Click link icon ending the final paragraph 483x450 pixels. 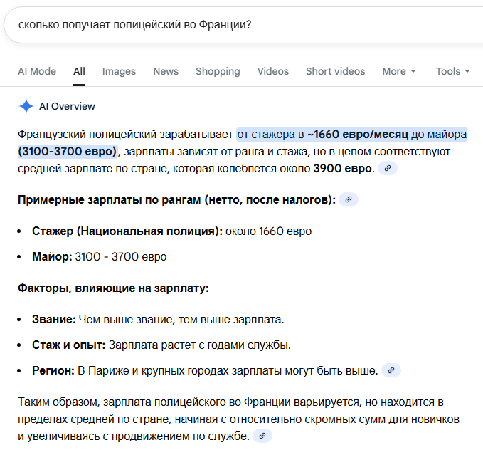click(262, 436)
